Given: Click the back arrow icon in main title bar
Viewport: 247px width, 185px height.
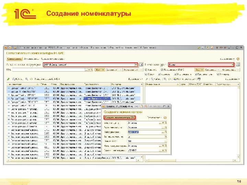Looking at the screenshot, I should click(x=10, y=48).
